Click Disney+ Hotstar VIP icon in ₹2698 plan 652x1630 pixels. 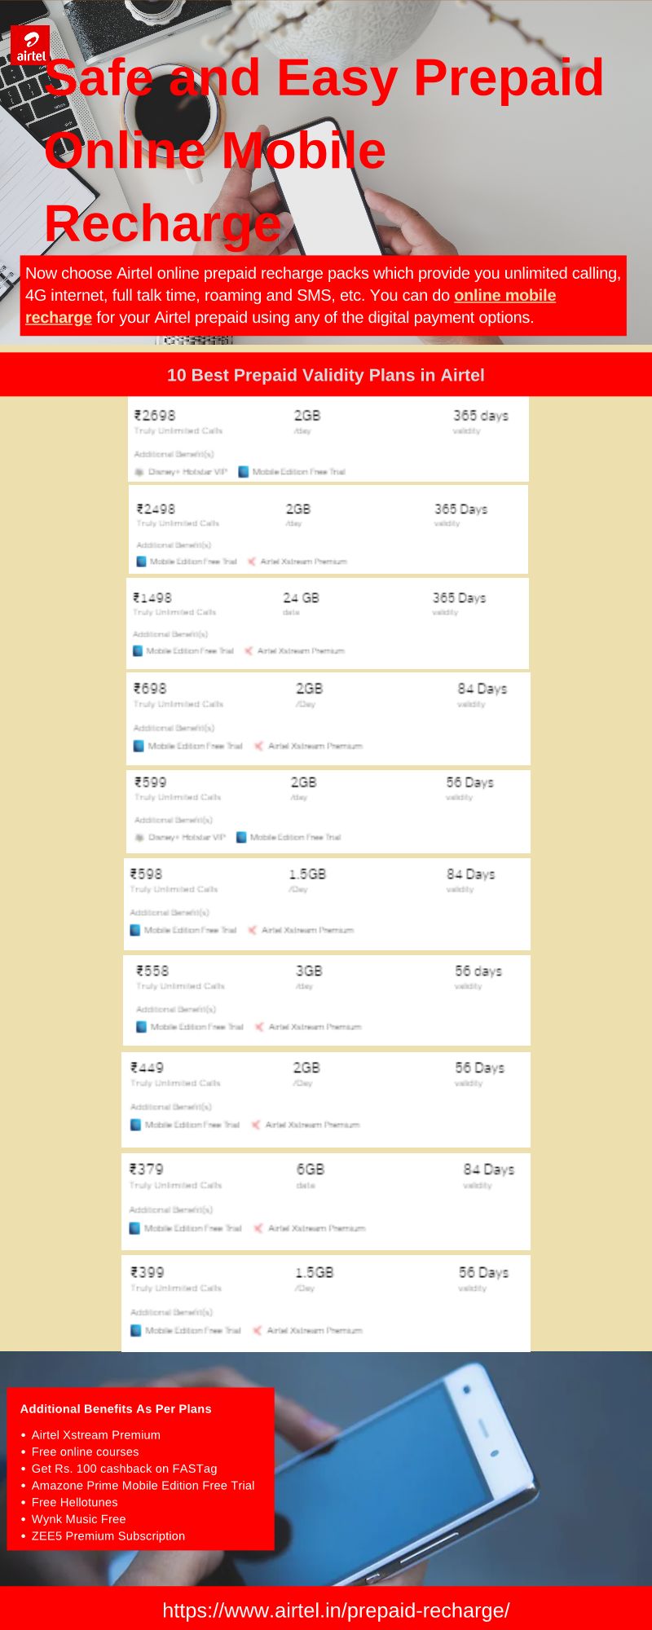click(x=139, y=472)
